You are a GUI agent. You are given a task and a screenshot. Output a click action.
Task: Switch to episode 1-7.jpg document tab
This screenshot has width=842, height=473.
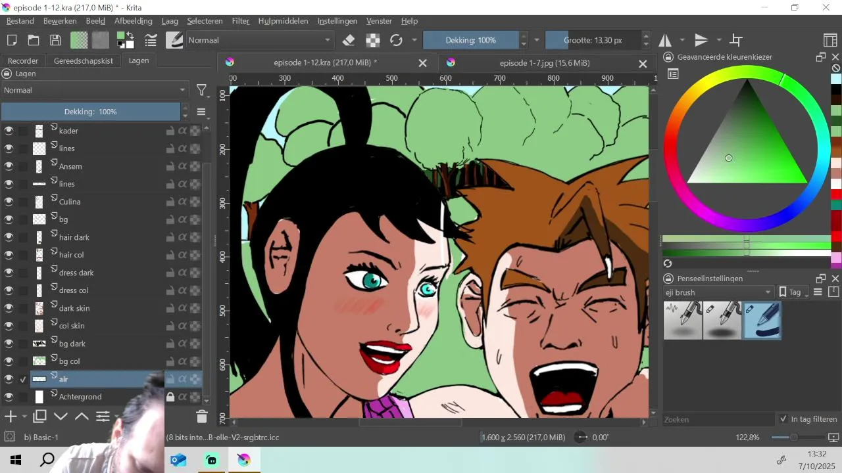click(544, 63)
